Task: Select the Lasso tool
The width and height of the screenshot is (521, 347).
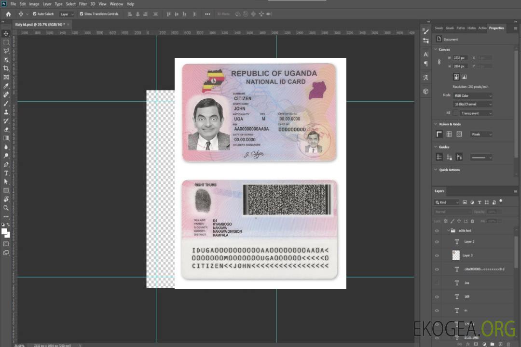Action: tap(6, 51)
